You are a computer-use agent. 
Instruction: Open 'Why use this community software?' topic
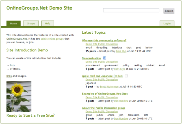[x=104, y=40]
